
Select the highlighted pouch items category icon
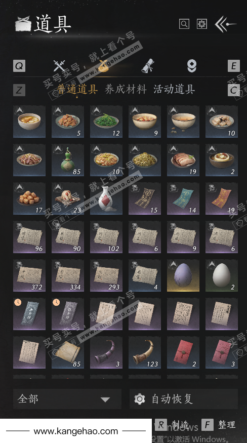point(103,66)
